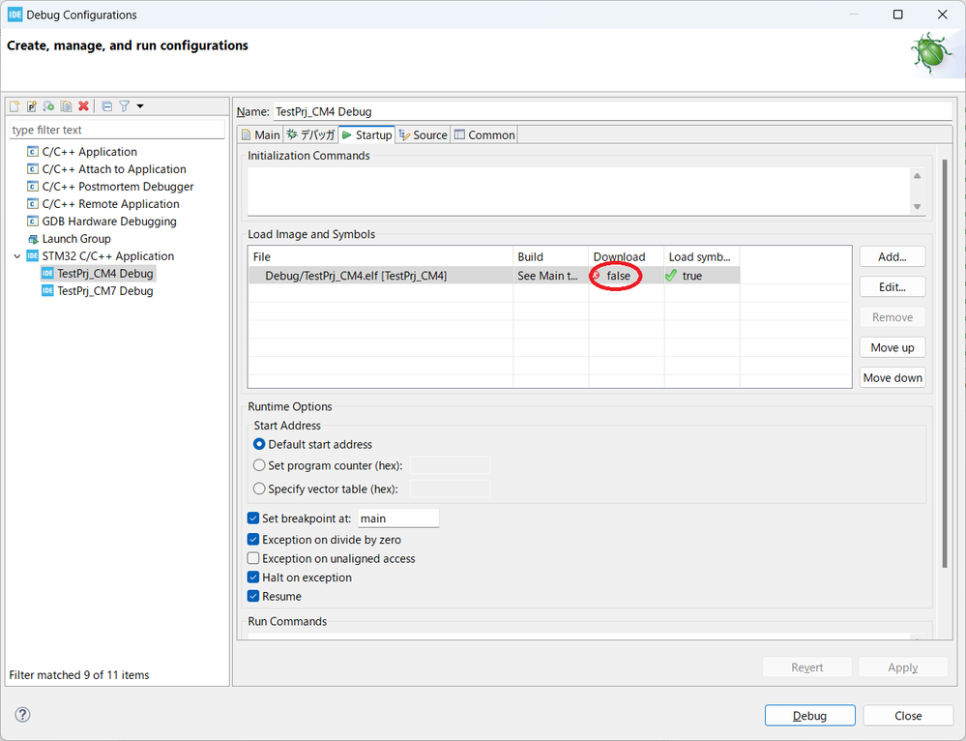Image resolution: width=966 pixels, height=741 pixels.
Task: Click the Export launch configuration icon
Action: click(48, 106)
